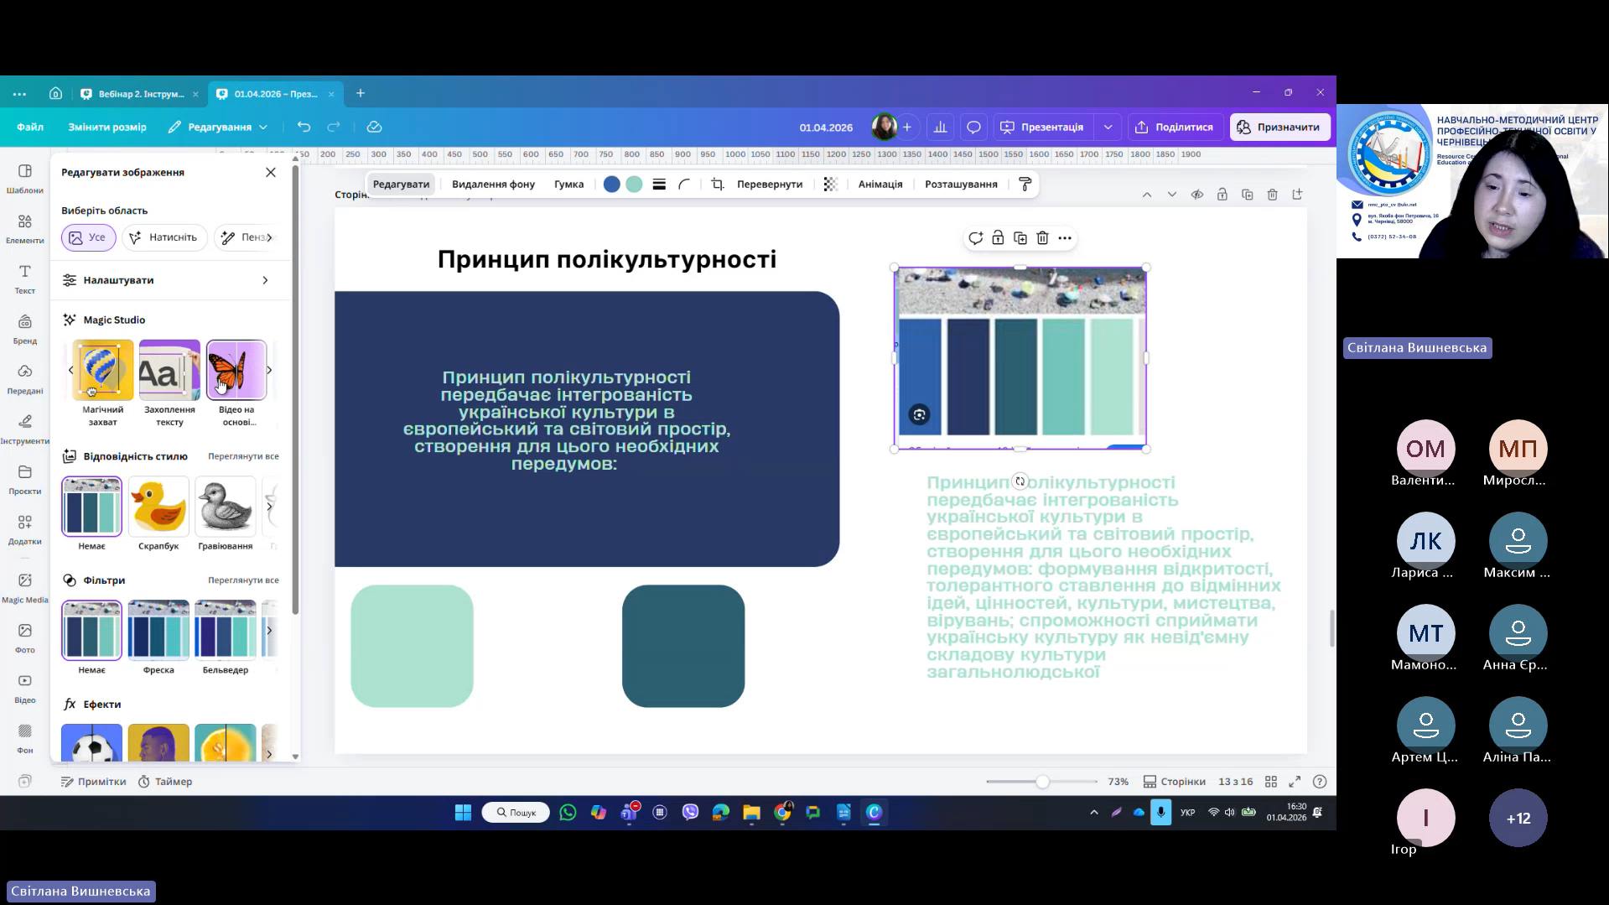This screenshot has height=905, width=1609.
Task: Open the Редагування mode dropdown
Action: coord(218,127)
